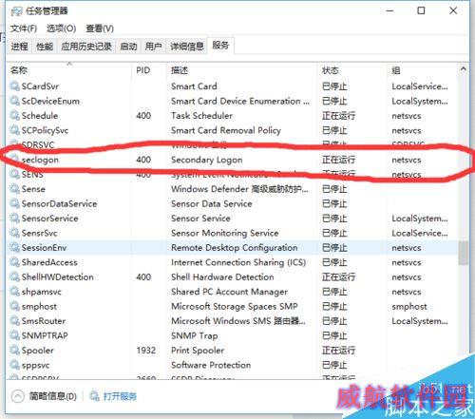
Task: Switch to the 性能 tab
Action: [x=45, y=47]
